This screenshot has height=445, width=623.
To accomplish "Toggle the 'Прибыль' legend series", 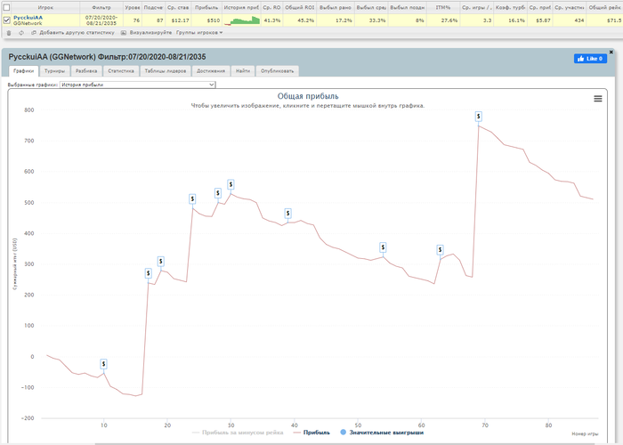I will point(311,433).
